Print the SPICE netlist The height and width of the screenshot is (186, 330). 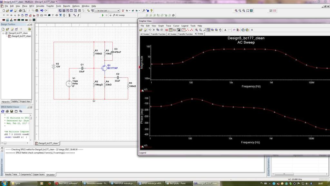(x=7, y=111)
